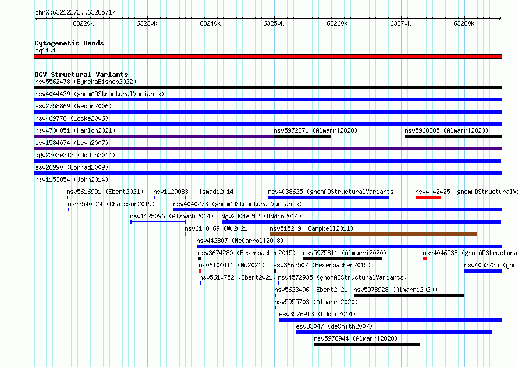Screen dimensions: 518x367
Task: Click the black bar under nsv5976944
Action: coord(367,344)
